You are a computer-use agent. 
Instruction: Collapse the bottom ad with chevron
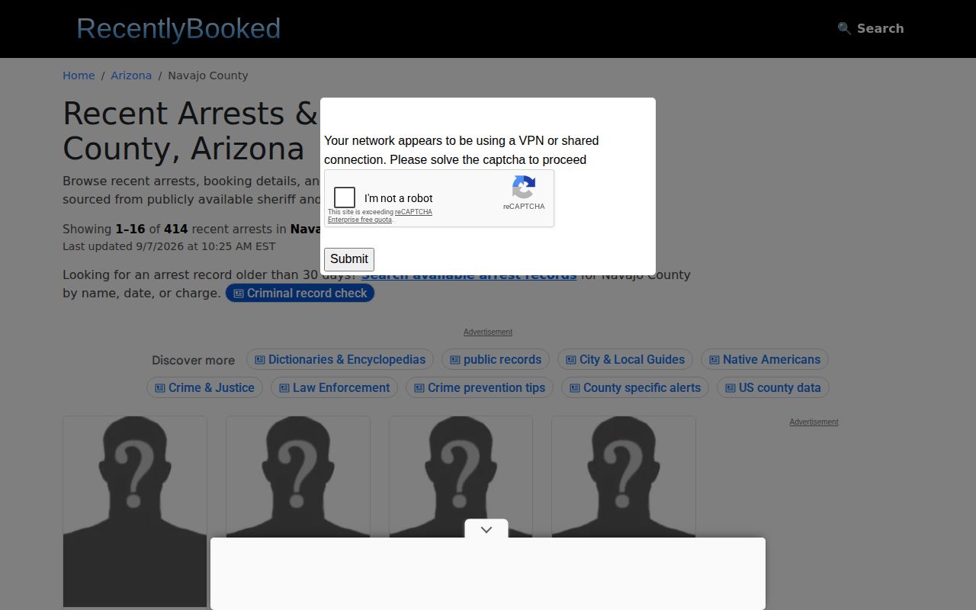coord(486,529)
